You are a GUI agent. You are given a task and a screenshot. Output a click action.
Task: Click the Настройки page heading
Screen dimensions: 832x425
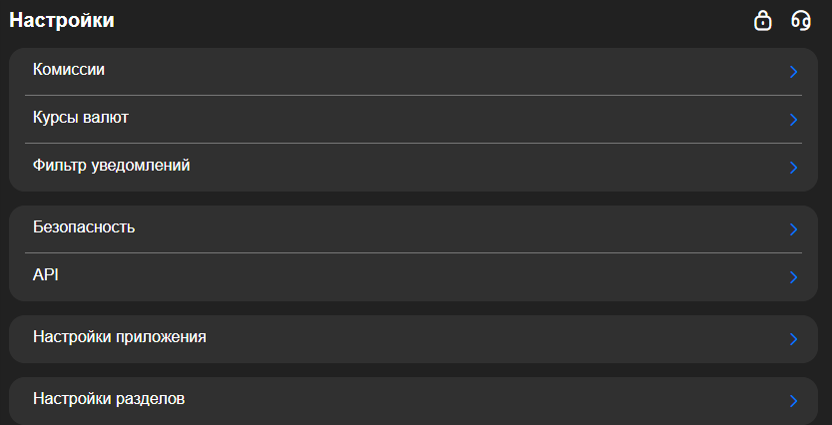(x=62, y=20)
